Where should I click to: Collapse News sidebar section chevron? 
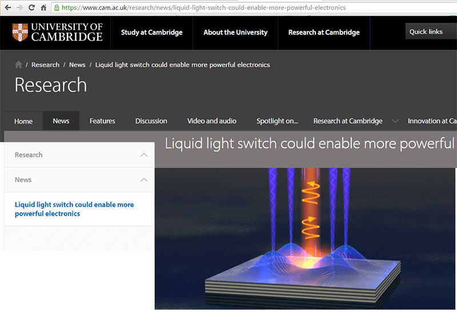coord(144,180)
